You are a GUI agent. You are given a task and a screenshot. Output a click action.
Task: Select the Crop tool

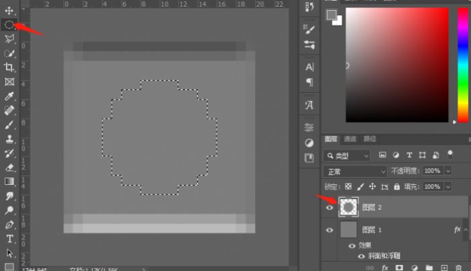click(9, 67)
